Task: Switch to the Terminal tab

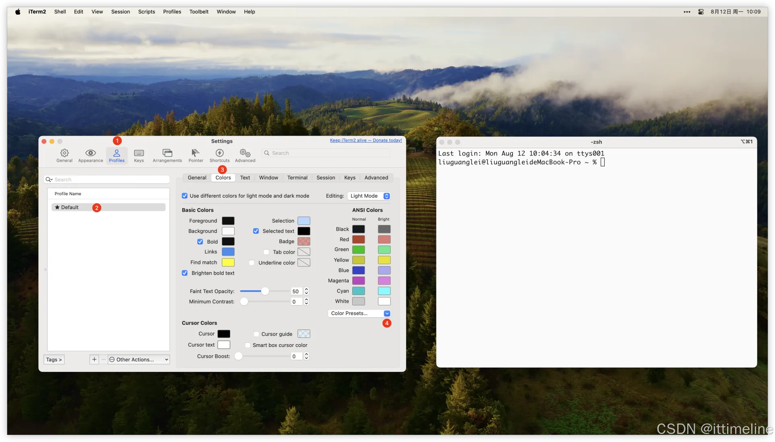Action: coord(297,178)
